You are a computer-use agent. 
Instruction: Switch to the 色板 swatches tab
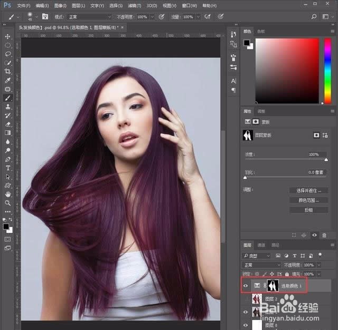pyautogui.click(x=261, y=32)
